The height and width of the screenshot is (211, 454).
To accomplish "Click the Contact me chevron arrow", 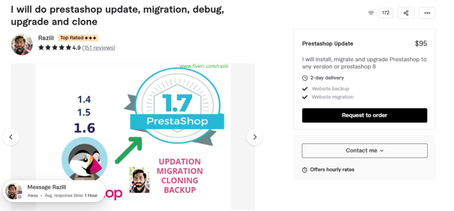I will [382, 151].
